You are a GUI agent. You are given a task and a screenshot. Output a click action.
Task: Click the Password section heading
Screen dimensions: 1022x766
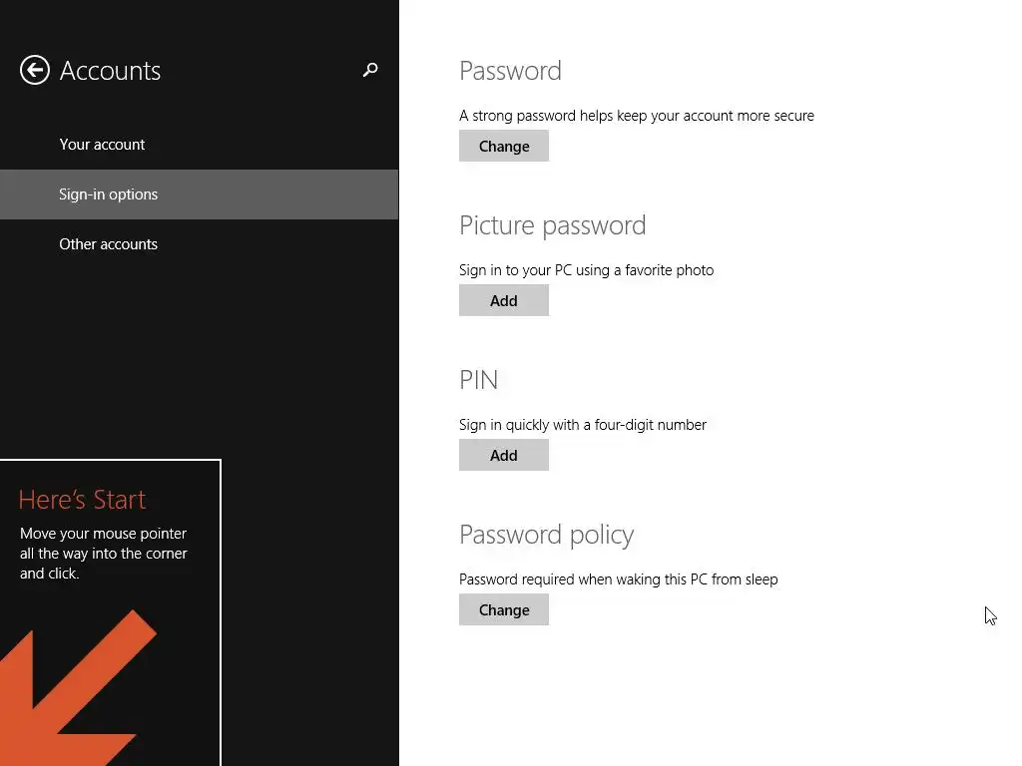[510, 71]
